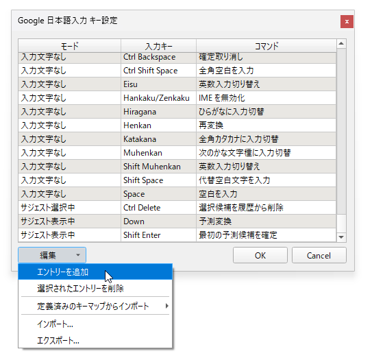The image size is (372, 360).
Task: Select the Shift Enter row
Action: coord(177,235)
